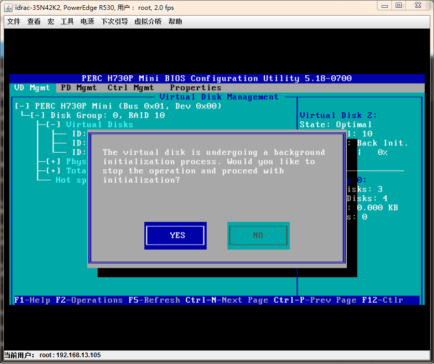The height and width of the screenshot is (364, 434).
Task: Click the Ctrl-P-Prev Page shortcut text
Action: pos(315,300)
